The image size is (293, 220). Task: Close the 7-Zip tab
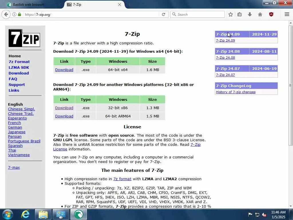120,5
